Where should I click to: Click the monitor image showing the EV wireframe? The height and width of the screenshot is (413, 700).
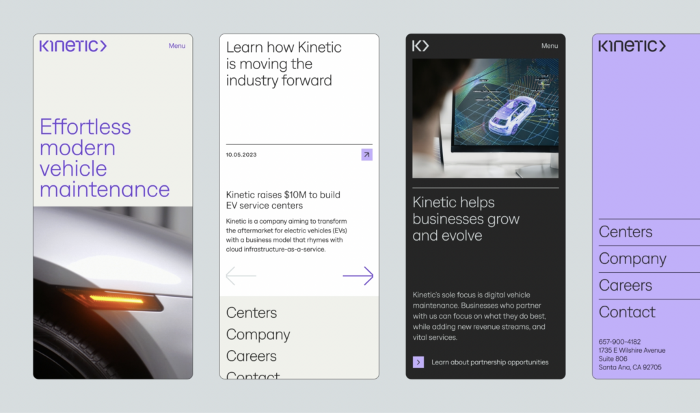click(485, 116)
